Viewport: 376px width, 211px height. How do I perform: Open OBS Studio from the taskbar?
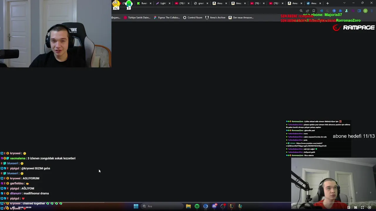[x=223, y=206]
